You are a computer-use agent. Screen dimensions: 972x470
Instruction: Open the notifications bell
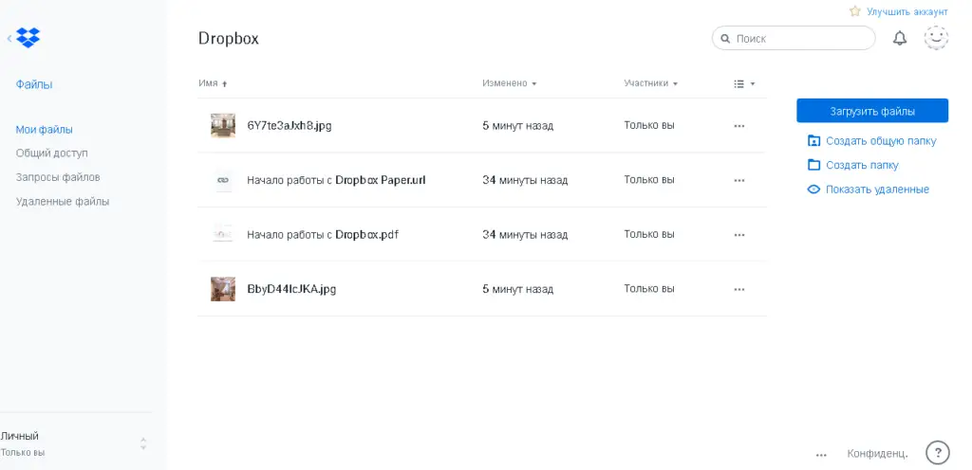click(900, 38)
